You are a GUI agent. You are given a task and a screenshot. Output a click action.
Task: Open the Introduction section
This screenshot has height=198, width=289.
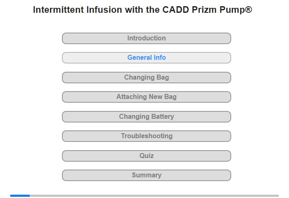(x=146, y=38)
